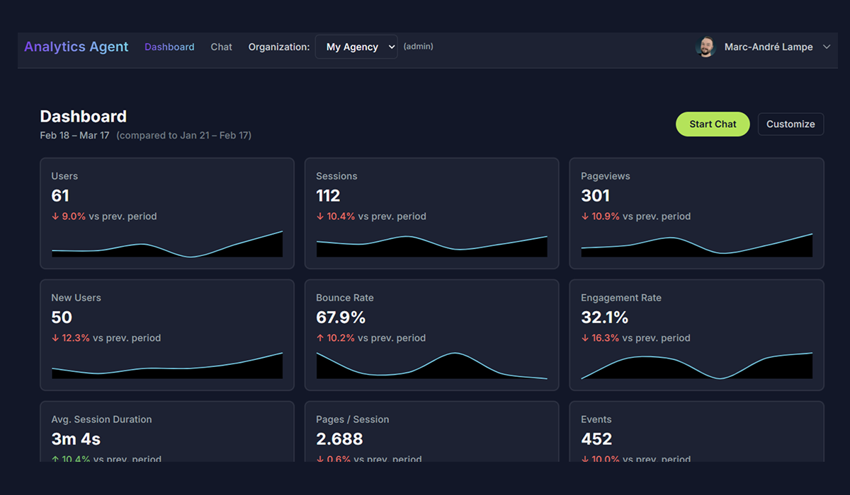Click the Sessions value 112

(328, 196)
